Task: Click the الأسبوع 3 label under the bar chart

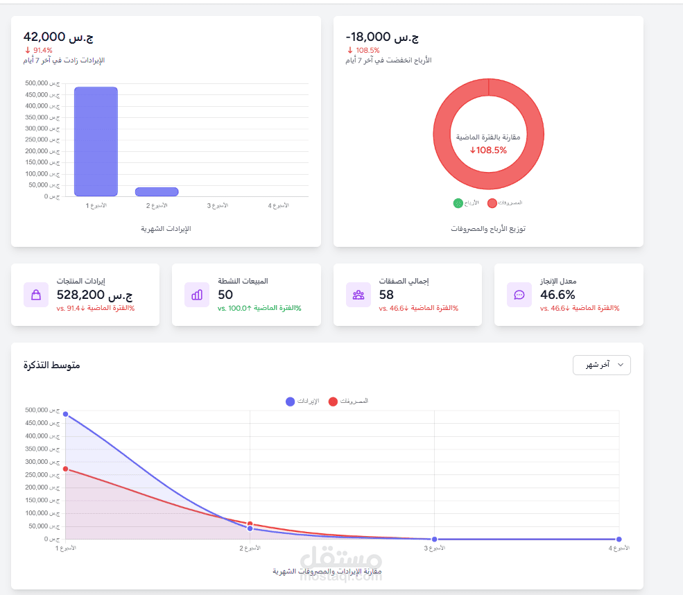Action: (218, 205)
